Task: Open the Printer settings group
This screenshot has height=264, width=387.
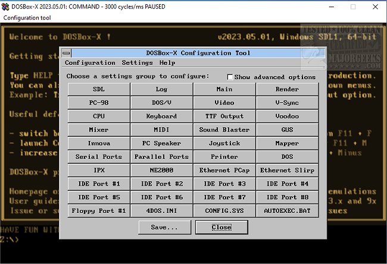Action: click(224, 157)
